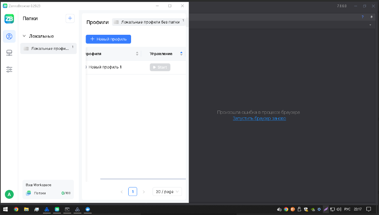
Task: Select the 'Новый профиль 1' row text
Action: [105, 67]
